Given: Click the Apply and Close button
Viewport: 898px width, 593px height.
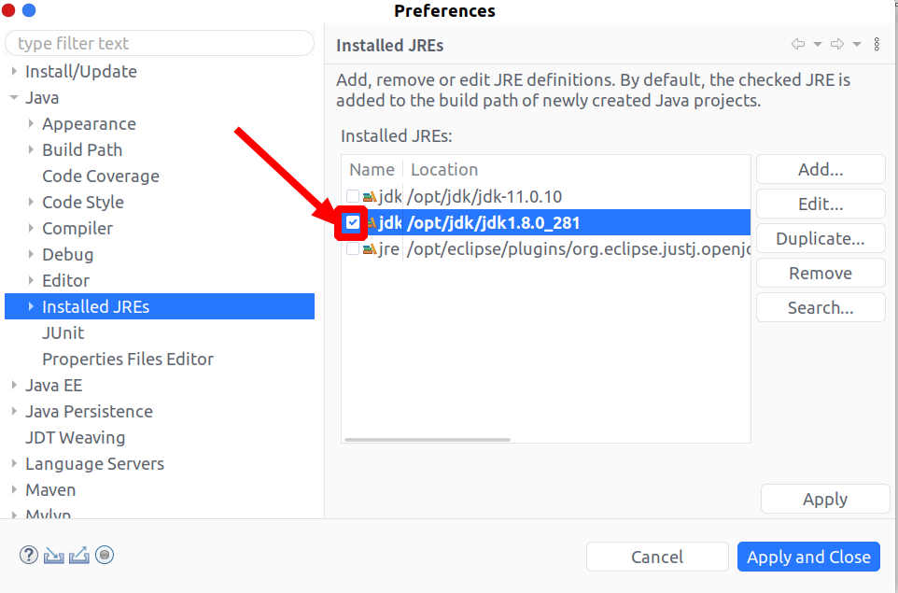Looking at the screenshot, I should tap(808, 557).
